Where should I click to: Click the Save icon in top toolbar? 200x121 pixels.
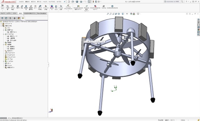(x=77, y=2)
